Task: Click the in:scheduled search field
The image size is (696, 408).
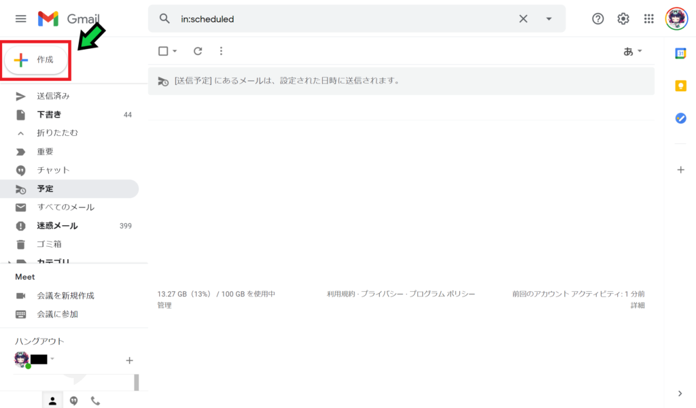Action: tap(340, 19)
